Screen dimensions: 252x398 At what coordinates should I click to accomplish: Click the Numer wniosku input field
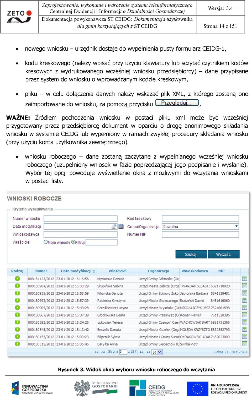click(80, 218)
